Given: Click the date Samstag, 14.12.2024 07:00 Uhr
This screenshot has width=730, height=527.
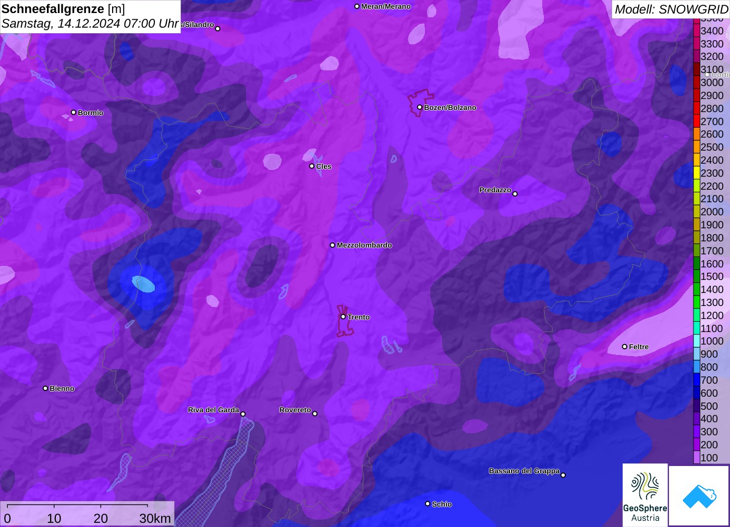Looking at the screenshot, I should click(90, 23).
